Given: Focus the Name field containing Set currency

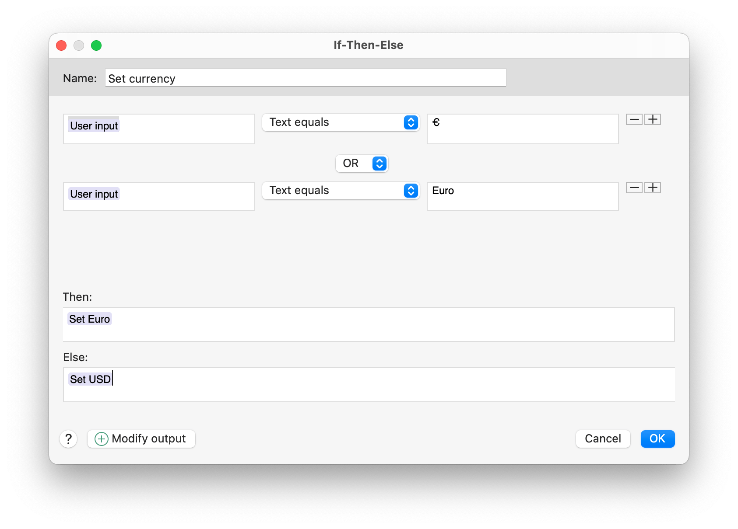Looking at the screenshot, I should pyautogui.click(x=306, y=78).
